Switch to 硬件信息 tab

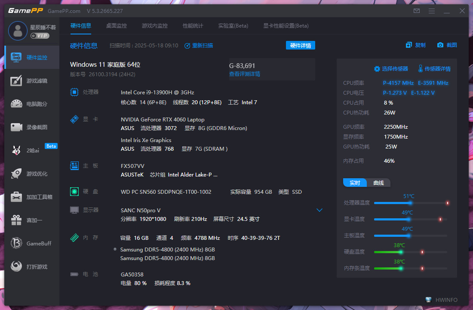click(80, 26)
